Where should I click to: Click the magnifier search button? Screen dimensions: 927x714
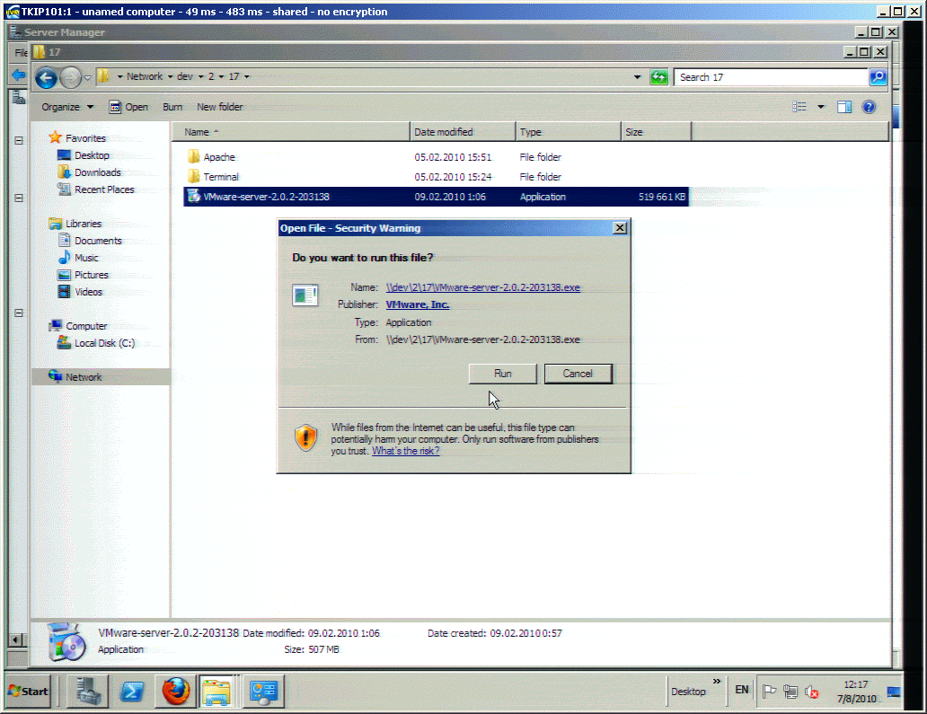(x=878, y=77)
